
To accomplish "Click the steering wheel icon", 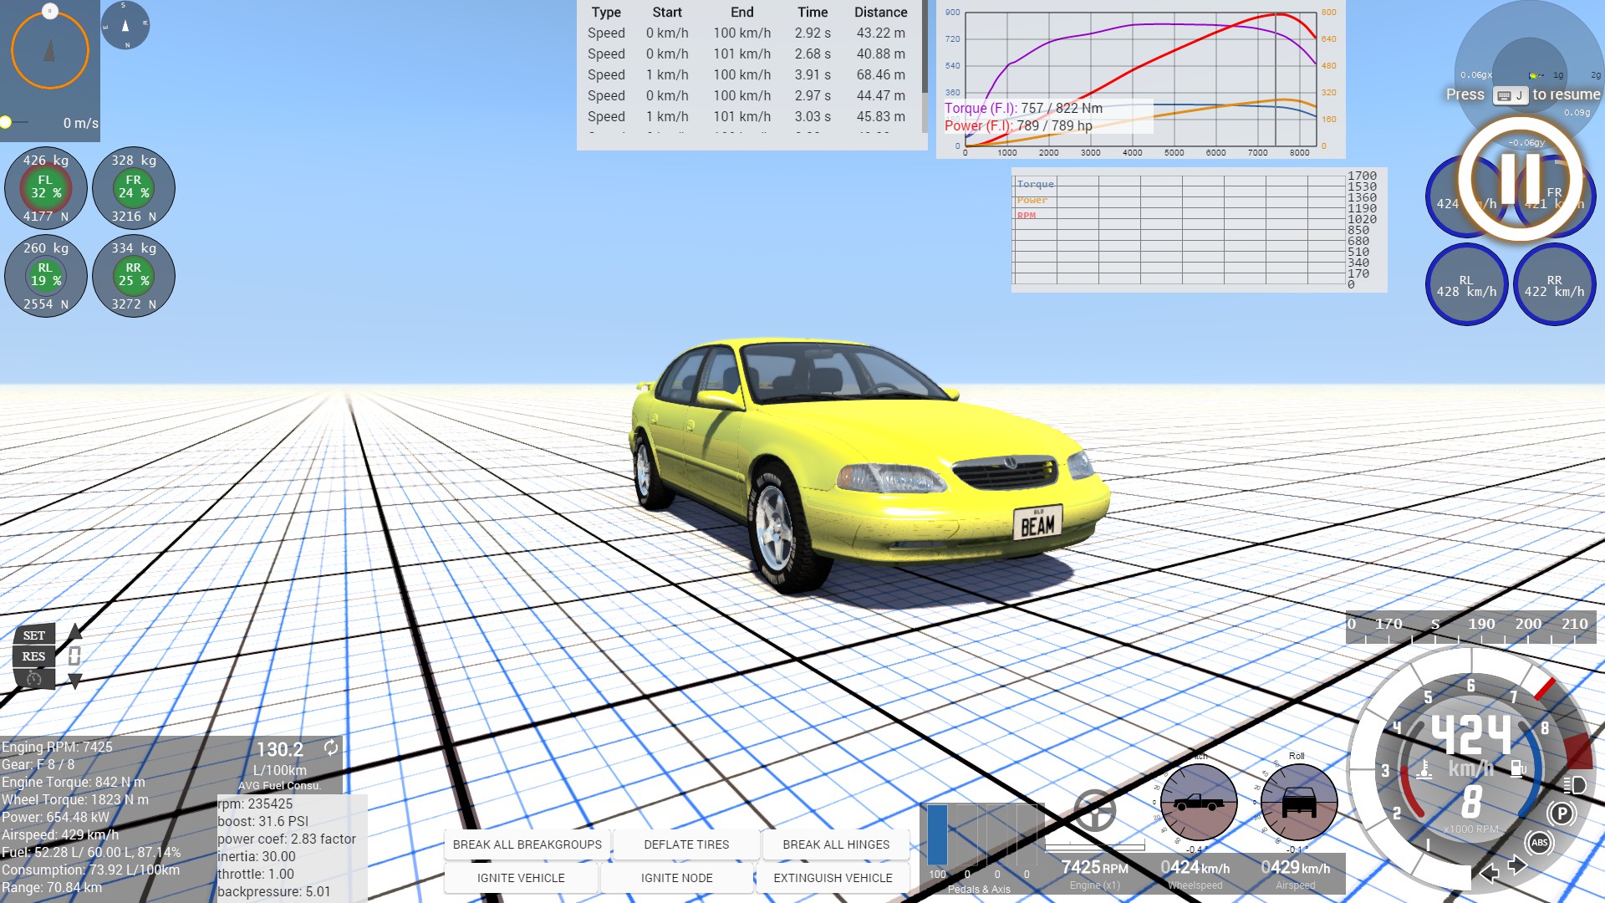I will click(1094, 809).
